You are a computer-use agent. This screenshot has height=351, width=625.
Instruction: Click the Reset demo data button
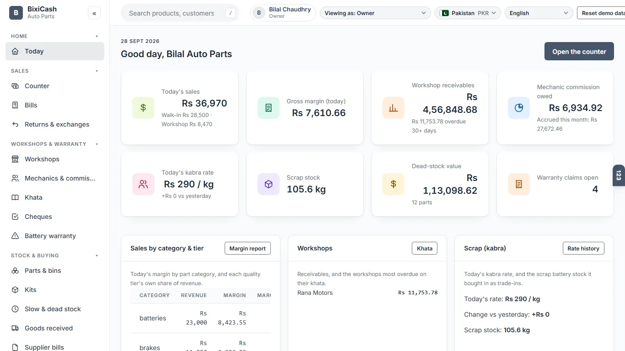point(601,13)
